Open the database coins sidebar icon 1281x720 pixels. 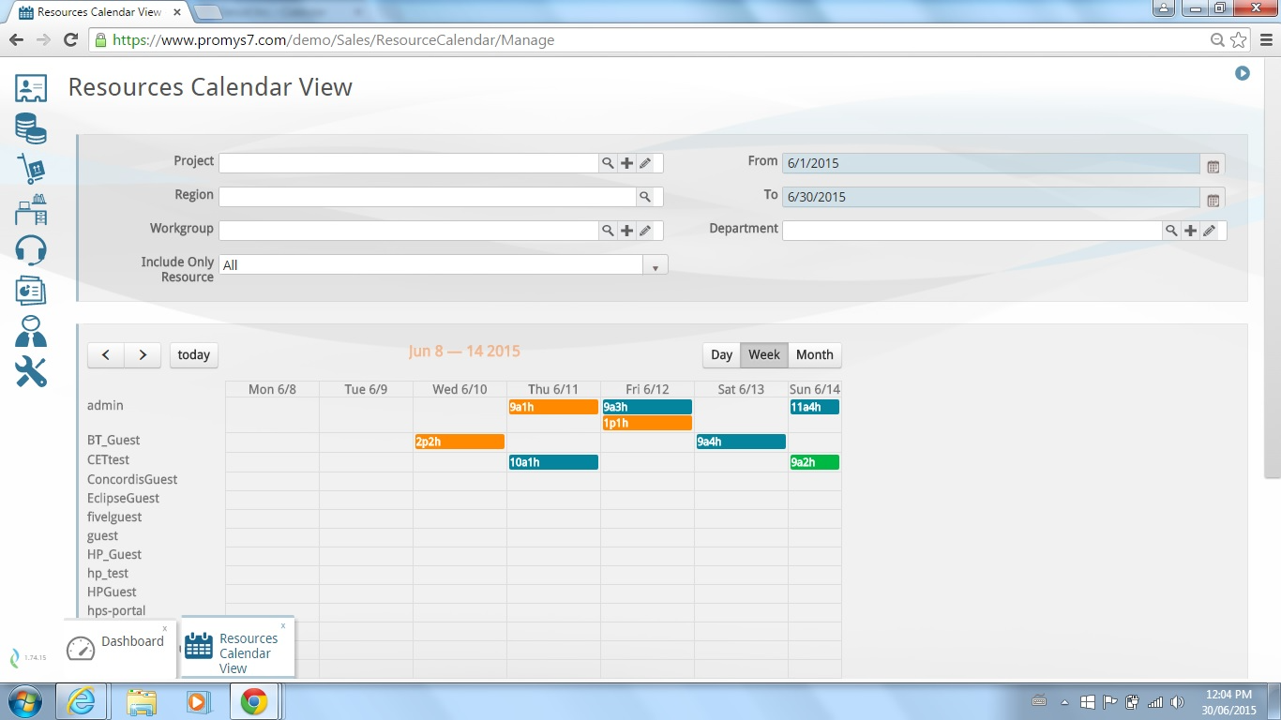(31, 129)
